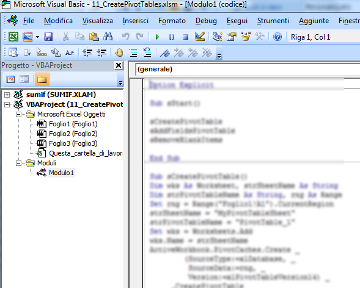Collapse Microsoft Excel Oggetti folder
The width and height of the screenshot is (360, 288).
[18, 114]
